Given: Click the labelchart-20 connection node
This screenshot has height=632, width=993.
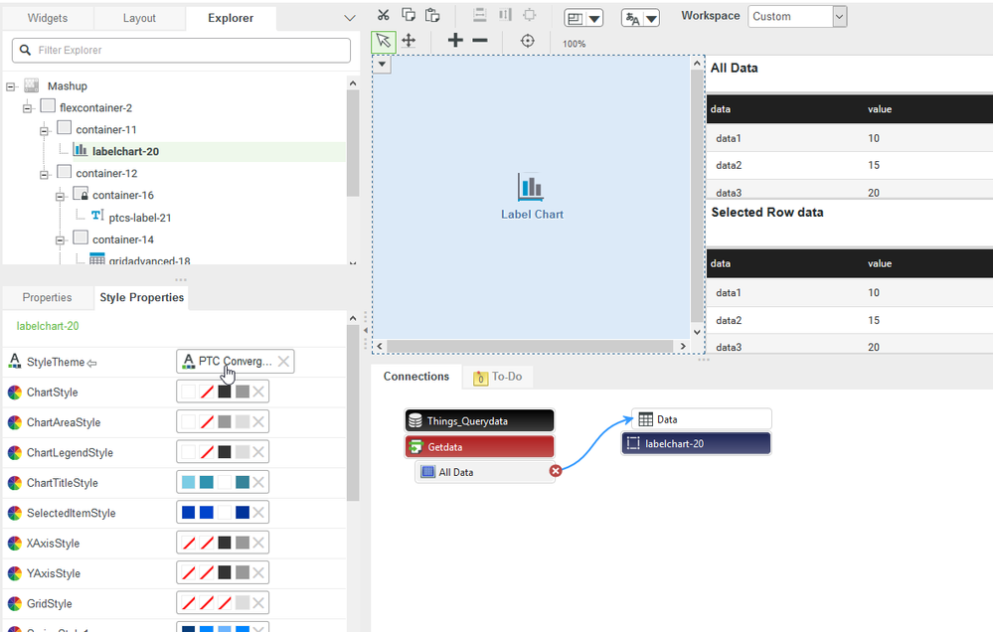Looking at the screenshot, I should tap(696, 444).
